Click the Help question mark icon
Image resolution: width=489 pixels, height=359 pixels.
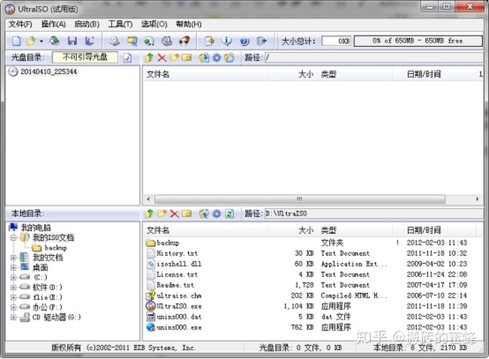(x=244, y=41)
